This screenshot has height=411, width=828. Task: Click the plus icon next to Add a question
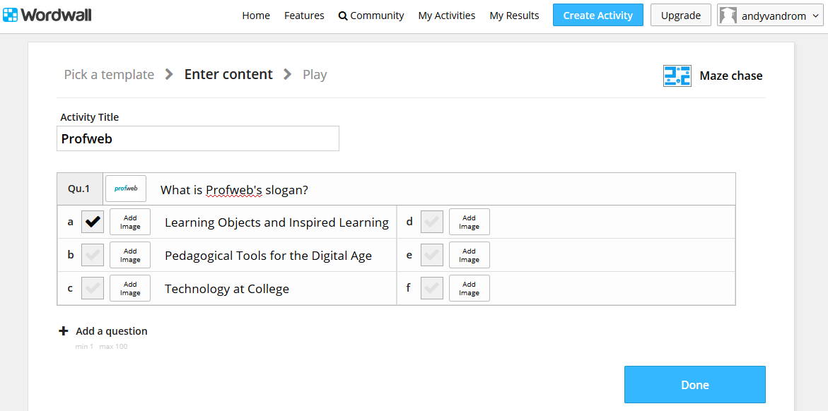pos(64,331)
